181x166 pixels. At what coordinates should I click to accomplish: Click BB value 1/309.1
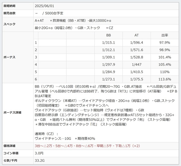109,57
